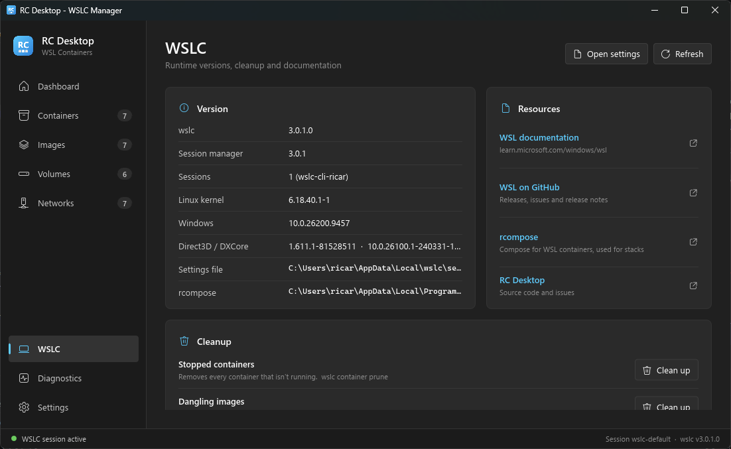This screenshot has width=731, height=449.
Task: Click the Dashboard home icon
Action: [x=24, y=86]
